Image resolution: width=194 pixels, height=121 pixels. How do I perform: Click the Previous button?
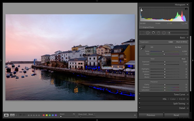click(151, 115)
